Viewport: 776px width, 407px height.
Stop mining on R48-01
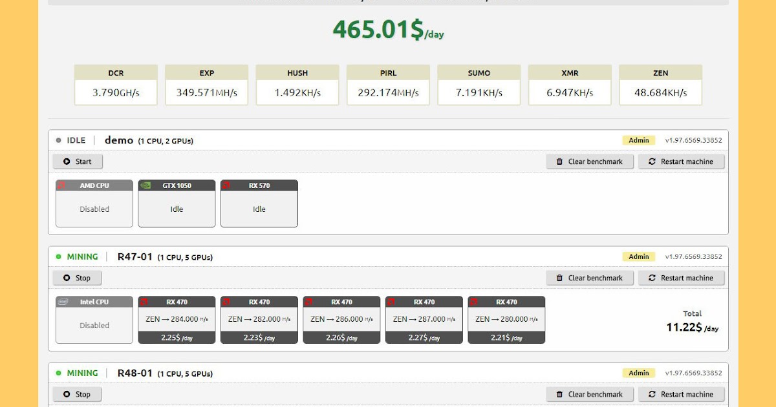tap(77, 394)
